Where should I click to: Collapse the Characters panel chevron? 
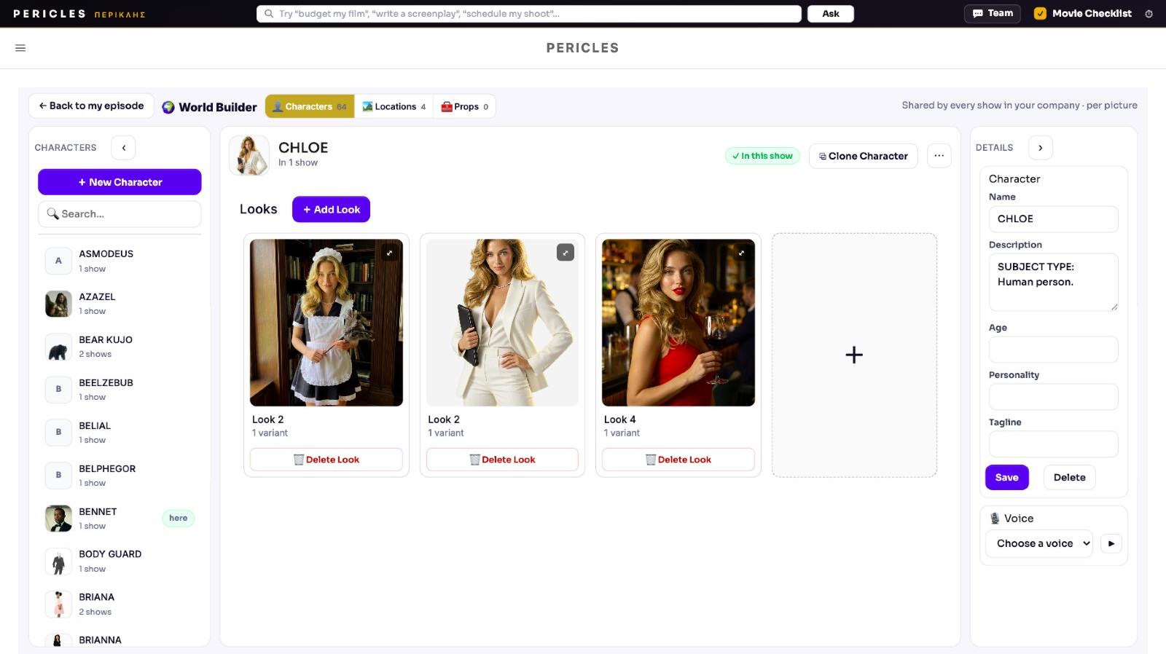tap(124, 148)
